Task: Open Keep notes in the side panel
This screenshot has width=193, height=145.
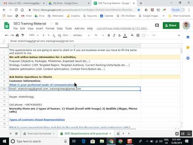Action: (x=188, y=48)
